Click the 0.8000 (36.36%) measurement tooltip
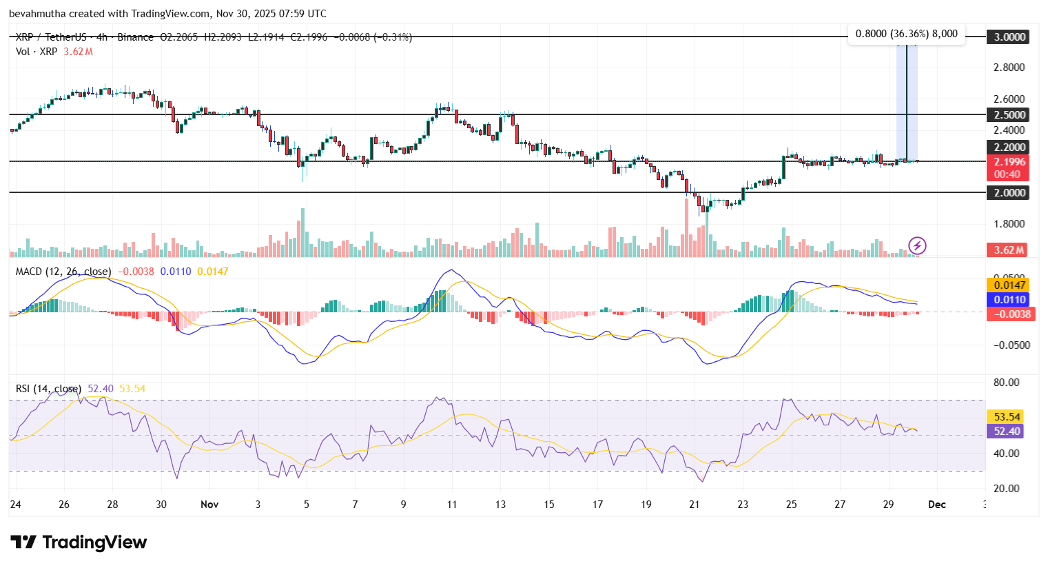This screenshot has width=1048, height=568. tap(906, 34)
